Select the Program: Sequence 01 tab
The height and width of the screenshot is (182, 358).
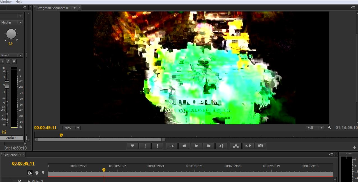(54, 8)
